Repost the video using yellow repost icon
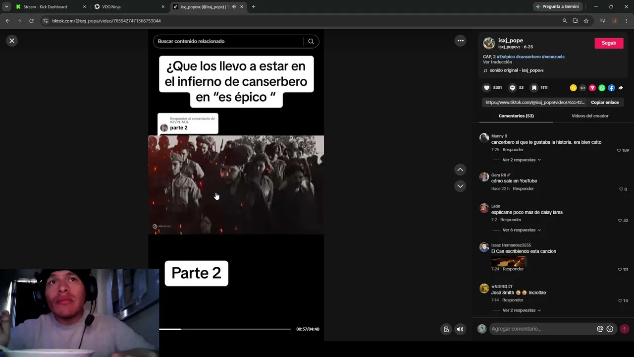Viewport: 634px width, 357px height. tap(573, 88)
